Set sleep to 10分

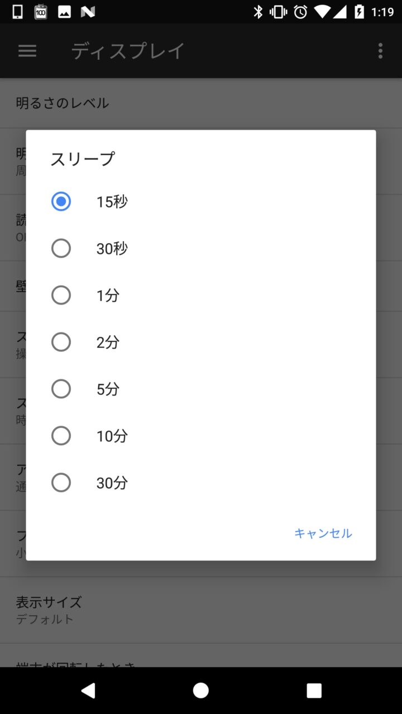61,436
